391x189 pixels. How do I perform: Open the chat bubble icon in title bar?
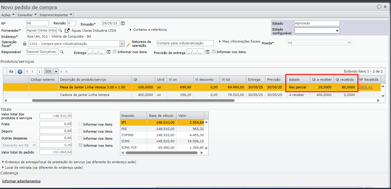click(x=379, y=7)
